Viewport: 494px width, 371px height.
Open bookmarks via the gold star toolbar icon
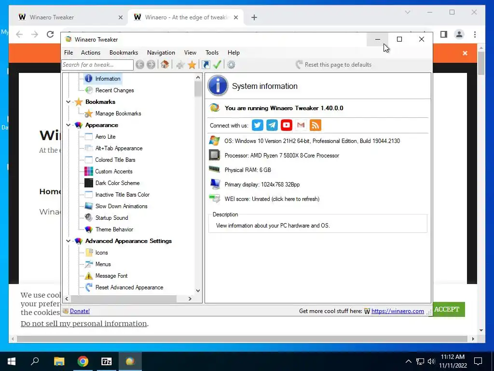(192, 65)
